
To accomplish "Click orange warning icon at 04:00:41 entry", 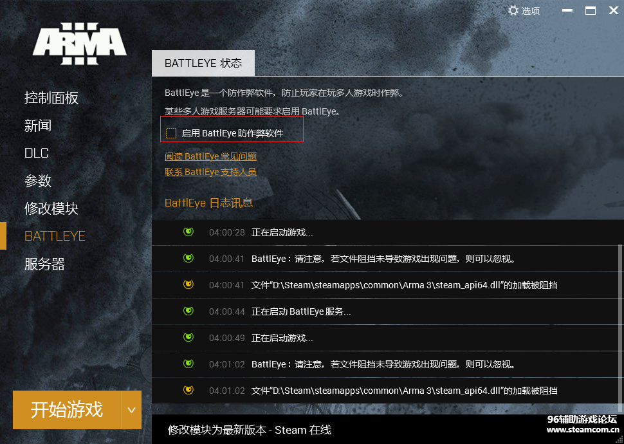I will point(188,285).
